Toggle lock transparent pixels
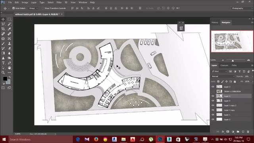Image resolution: width=254 pixels, height=143 pixels. click(x=218, y=81)
